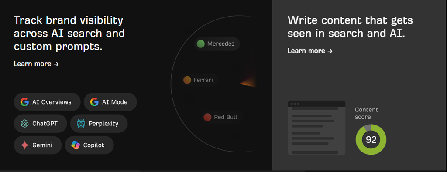Click the Copilot logo icon
447x172 pixels.
click(x=76, y=145)
